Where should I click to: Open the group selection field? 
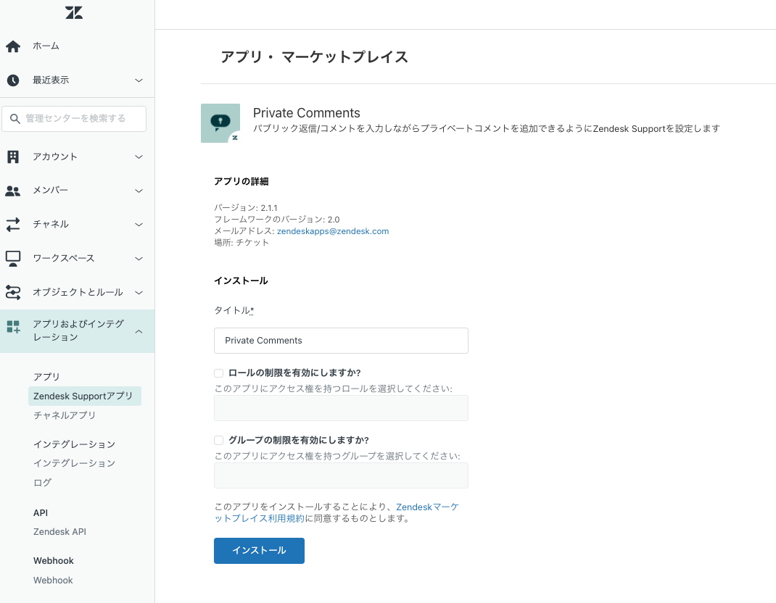pos(341,475)
